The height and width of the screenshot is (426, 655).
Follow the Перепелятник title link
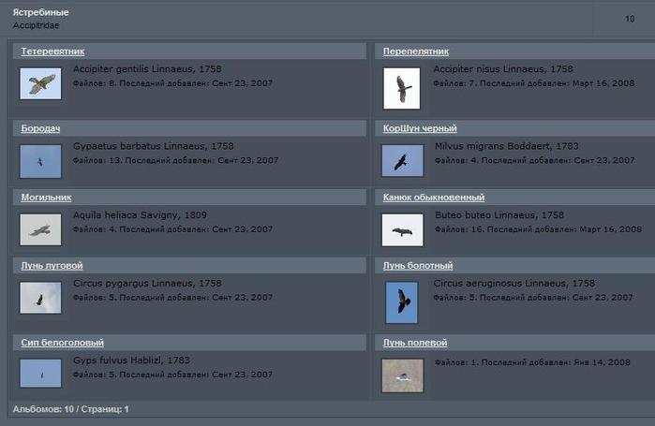pos(416,51)
